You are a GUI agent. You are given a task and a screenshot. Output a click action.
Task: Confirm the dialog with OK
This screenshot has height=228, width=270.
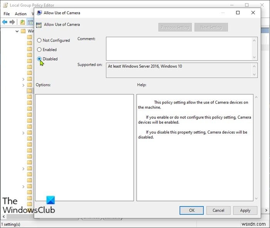pyautogui.click(x=191, y=210)
